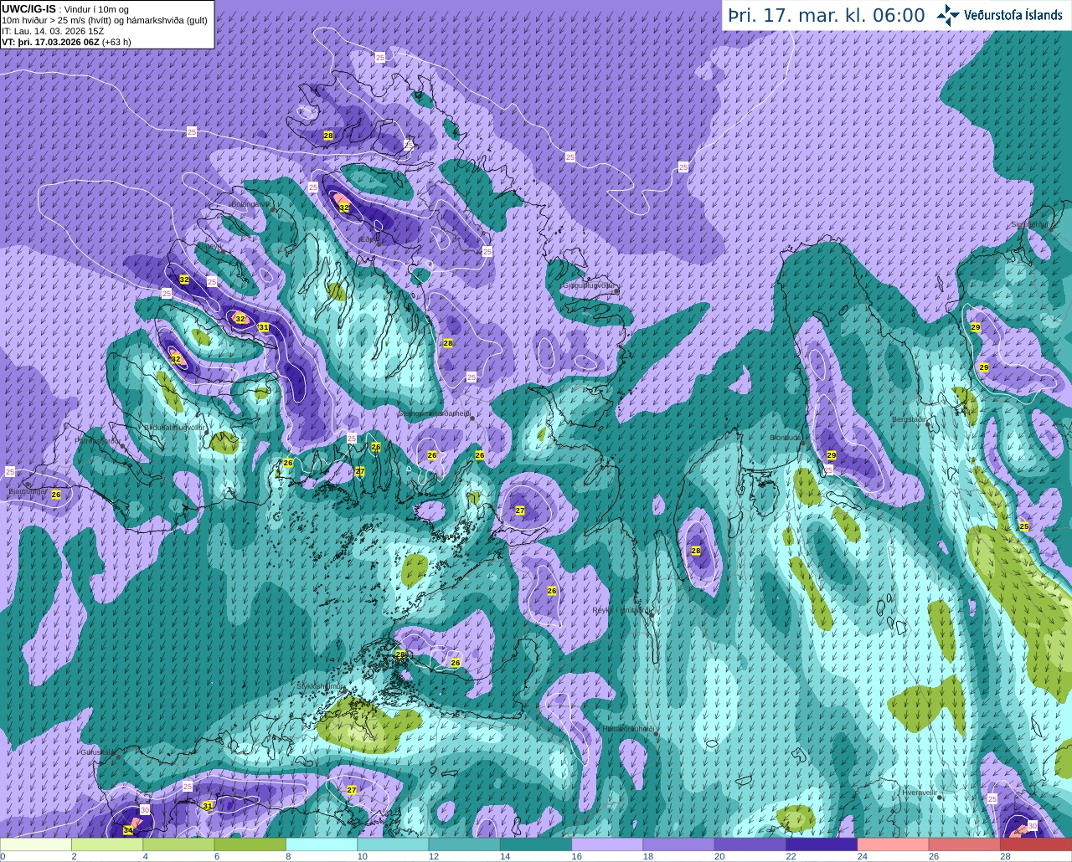The image size is (1072, 862).
Task: Click the yellow '32' gust label above Æðey
Action: coord(344,208)
